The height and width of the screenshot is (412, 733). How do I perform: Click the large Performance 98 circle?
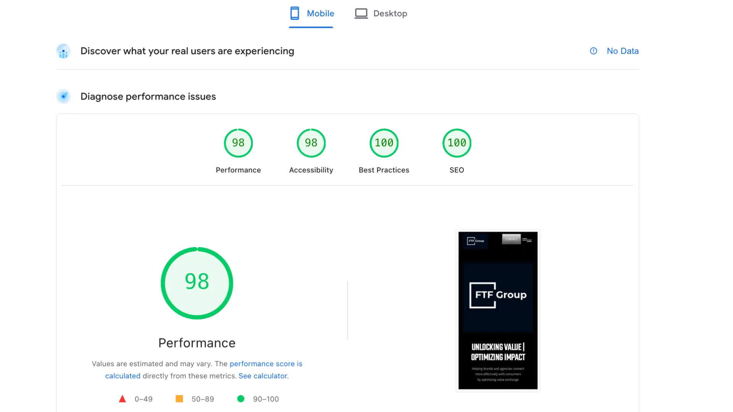click(x=197, y=283)
